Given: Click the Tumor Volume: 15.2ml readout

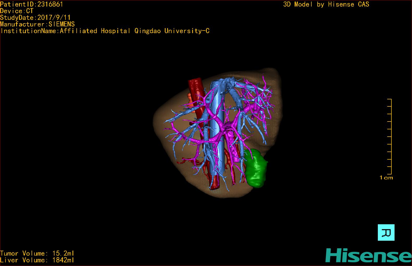Looking at the screenshot, I should pyautogui.click(x=37, y=253).
